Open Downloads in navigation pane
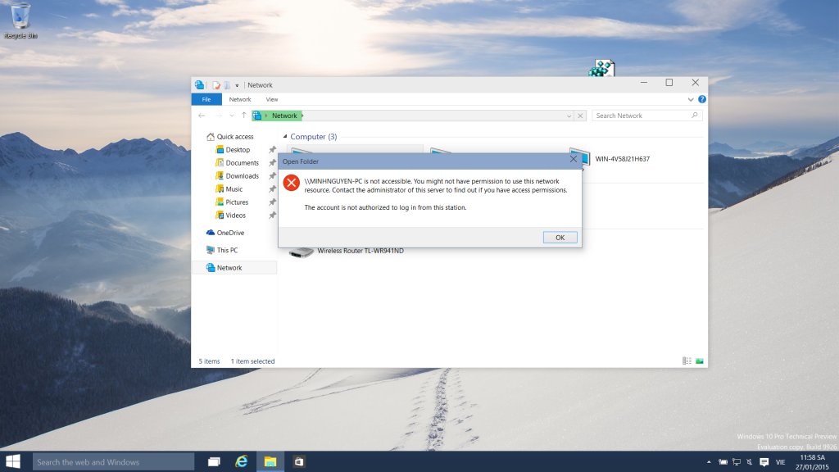 point(242,176)
